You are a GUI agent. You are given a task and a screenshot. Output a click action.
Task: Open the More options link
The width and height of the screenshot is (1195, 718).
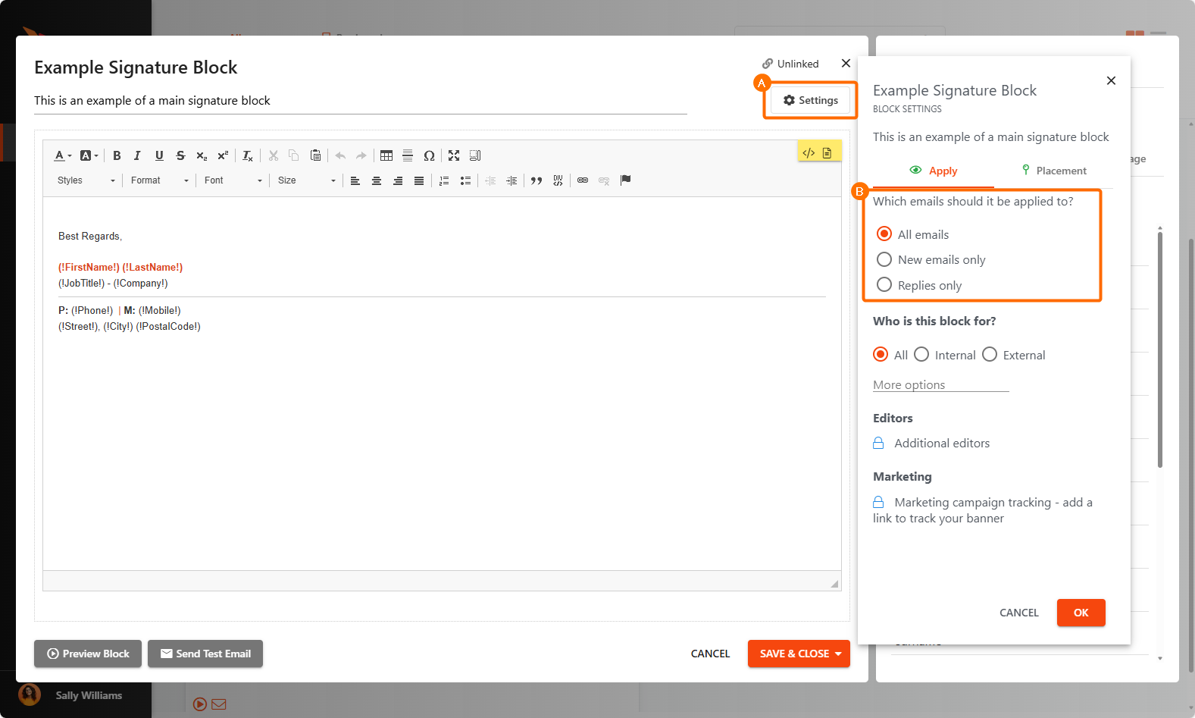point(909,385)
